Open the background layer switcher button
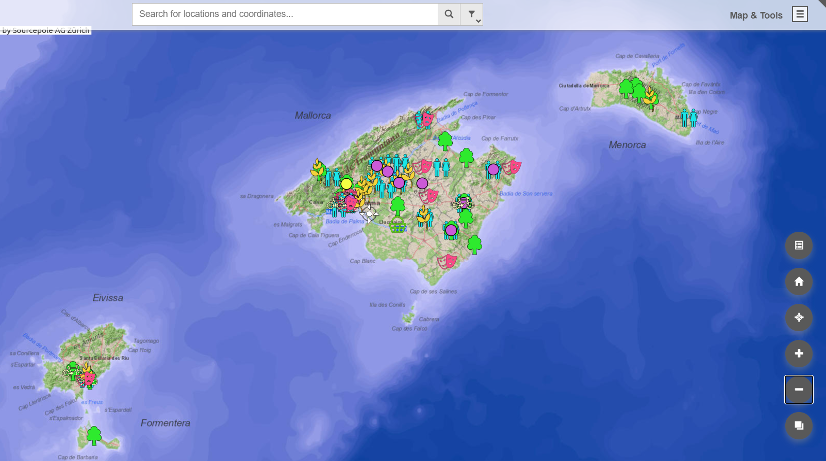826x461 pixels. tap(799, 426)
